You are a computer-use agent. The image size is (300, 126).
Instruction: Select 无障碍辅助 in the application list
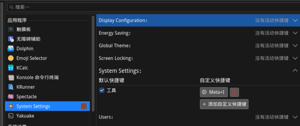[x=47, y=39]
